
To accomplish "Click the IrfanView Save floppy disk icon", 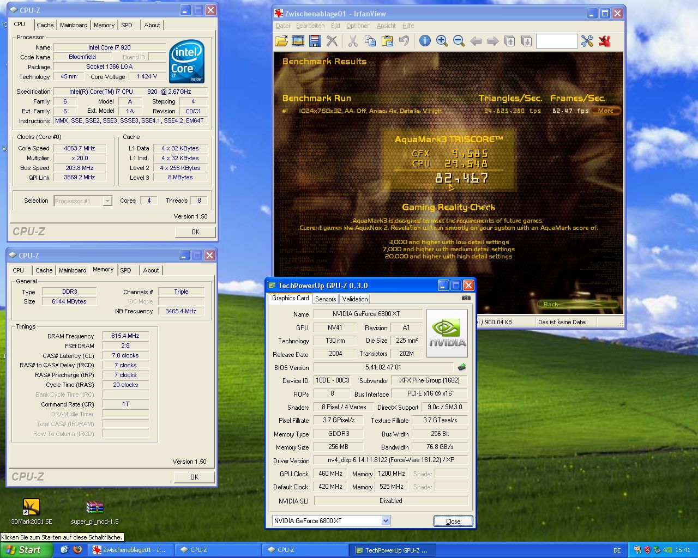I will coord(315,41).
